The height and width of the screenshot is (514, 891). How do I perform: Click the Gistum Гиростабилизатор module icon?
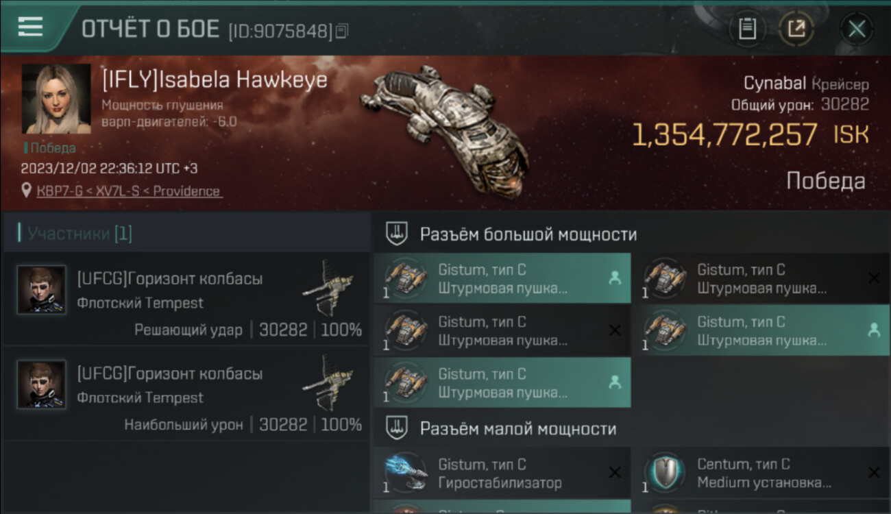coord(406,472)
